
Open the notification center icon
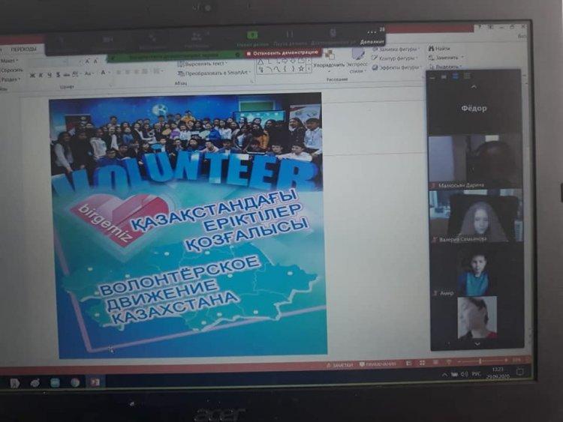click(x=520, y=372)
